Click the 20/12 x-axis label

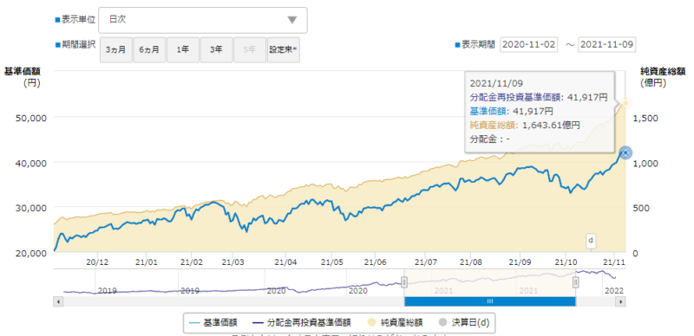[97, 262]
